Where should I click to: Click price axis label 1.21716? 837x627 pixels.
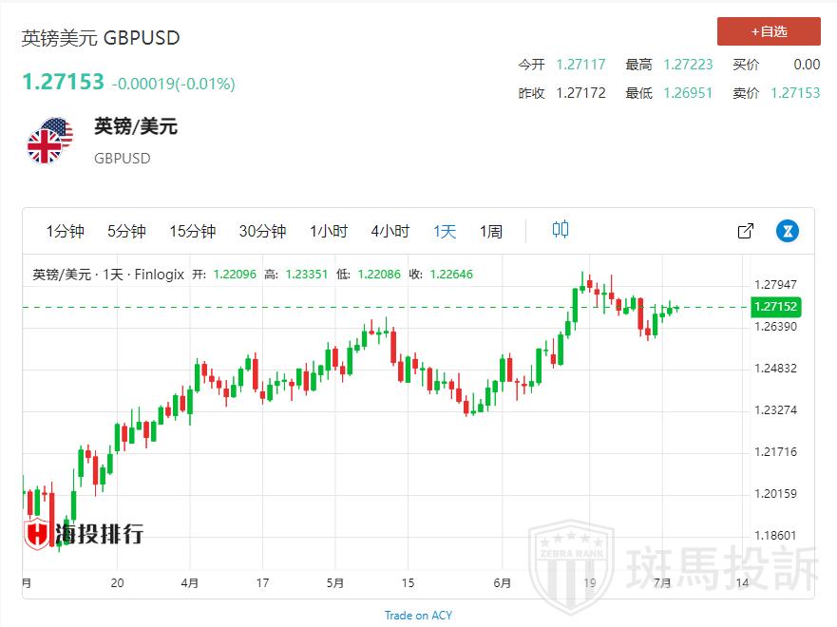click(775, 452)
